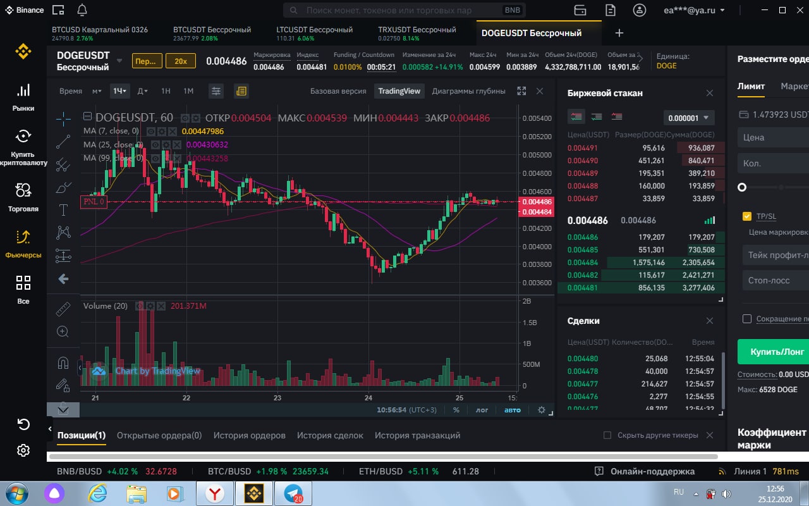Activate the zoom in tool
The width and height of the screenshot is (809, 506).
coord(63,331)
